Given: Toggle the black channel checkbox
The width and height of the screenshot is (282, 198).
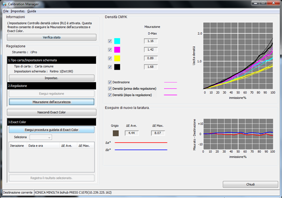Looking at the screenshot, I should tap(110, 67).
